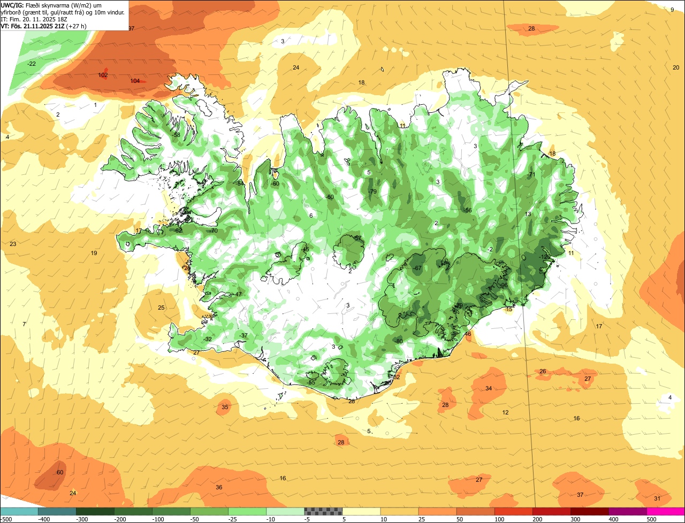Click the '34' value southeast of Iceland
This screenshot has width=685, height=523.
[489, 389]
